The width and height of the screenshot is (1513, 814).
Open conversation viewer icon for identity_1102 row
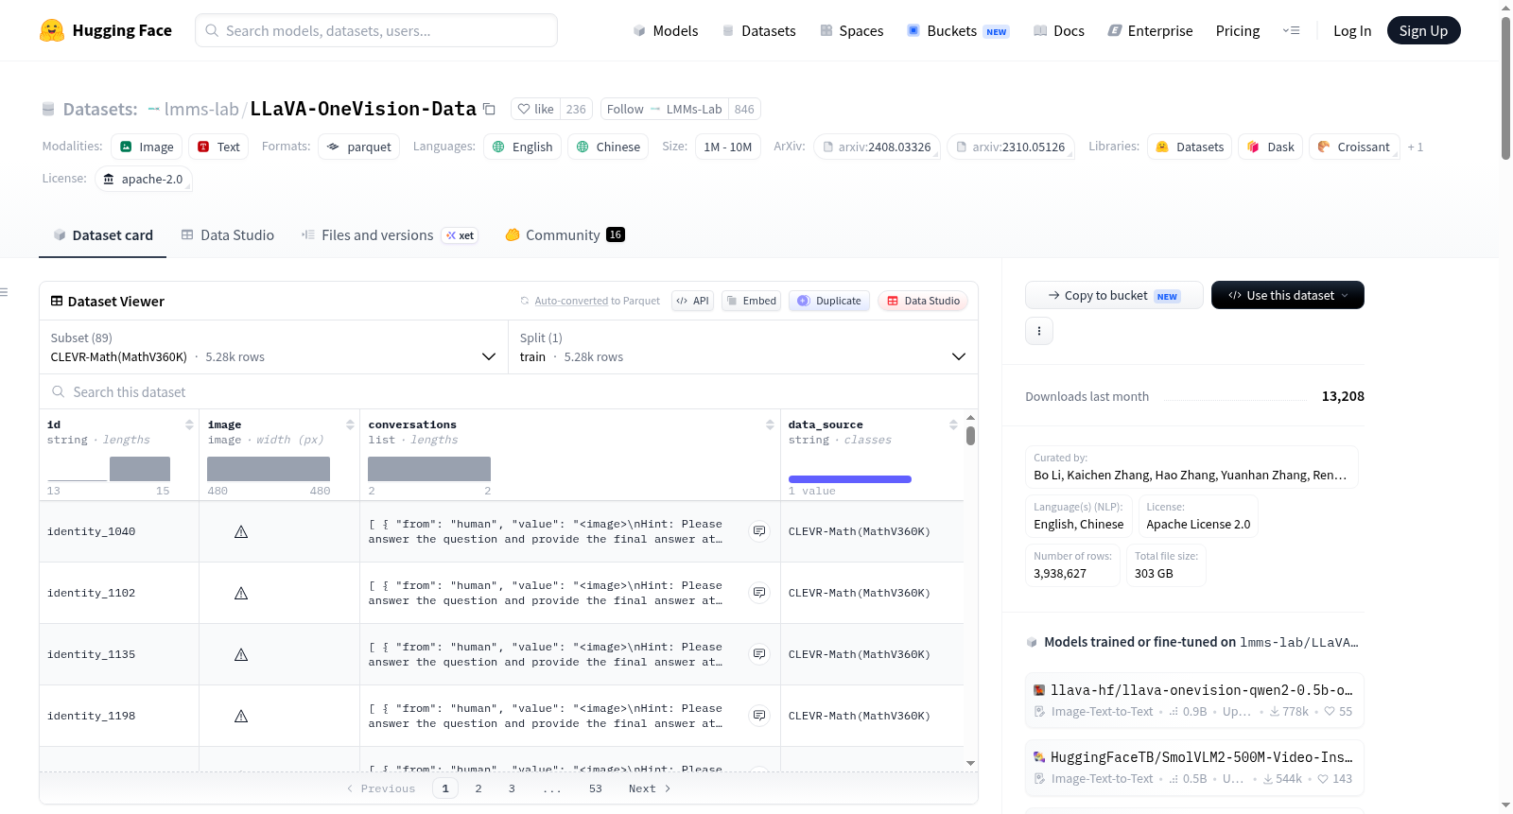pyautogui.click(x=759, y=593)
